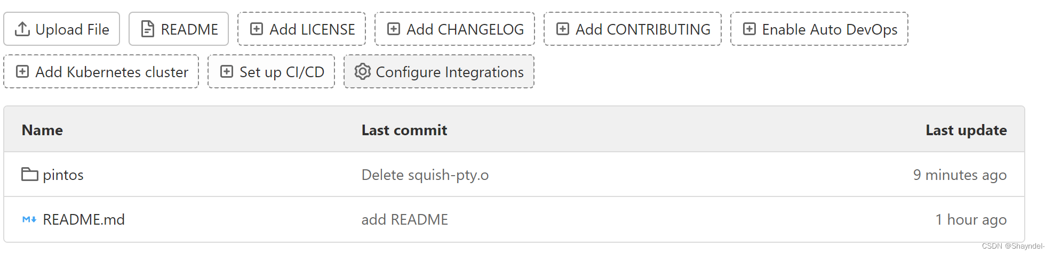
Task: Click the plus icon beside Add CONTRIBUTING
Action: coord(563,29)
